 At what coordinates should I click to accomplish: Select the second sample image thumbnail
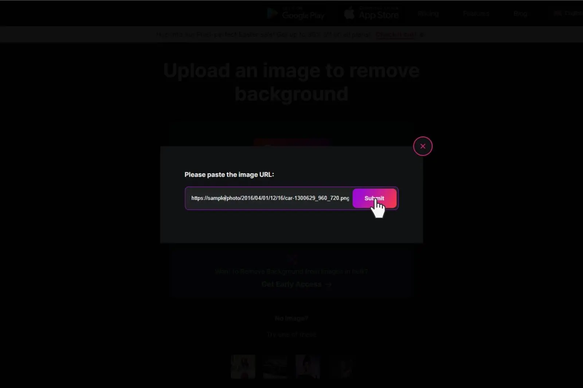275,367
